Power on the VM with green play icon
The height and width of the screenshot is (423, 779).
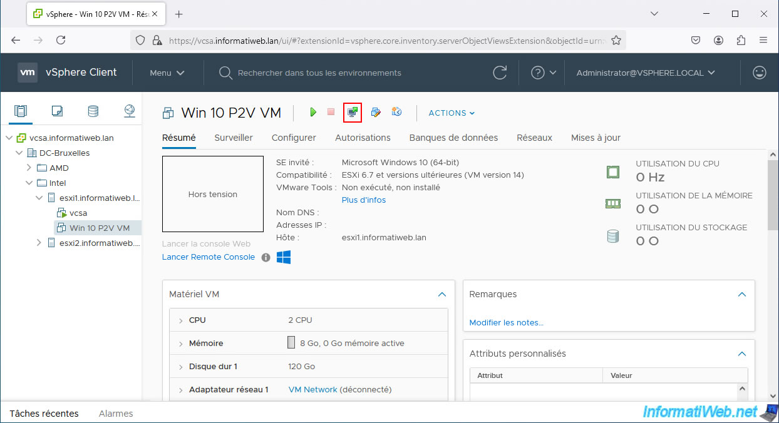tap(313, 113)
